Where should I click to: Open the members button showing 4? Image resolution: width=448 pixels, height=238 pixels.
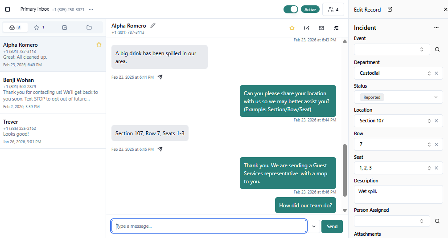tap(333, 9)
